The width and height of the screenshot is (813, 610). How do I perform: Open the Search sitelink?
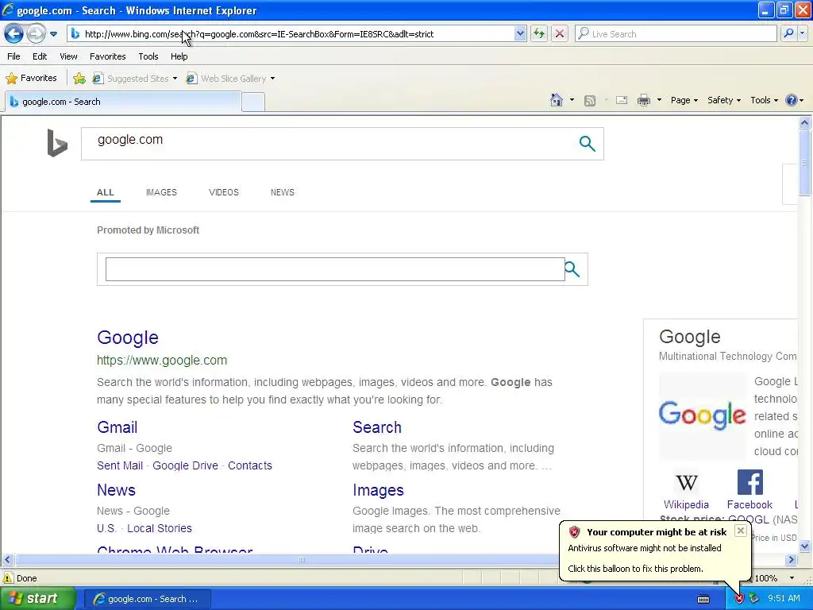(x=377, y=427)
